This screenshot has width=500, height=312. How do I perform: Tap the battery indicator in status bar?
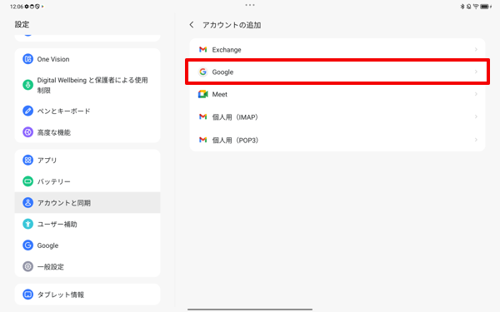tap(485, 7)
